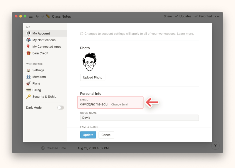
Task: Click the Plans rocket icon
Action: 28,83
